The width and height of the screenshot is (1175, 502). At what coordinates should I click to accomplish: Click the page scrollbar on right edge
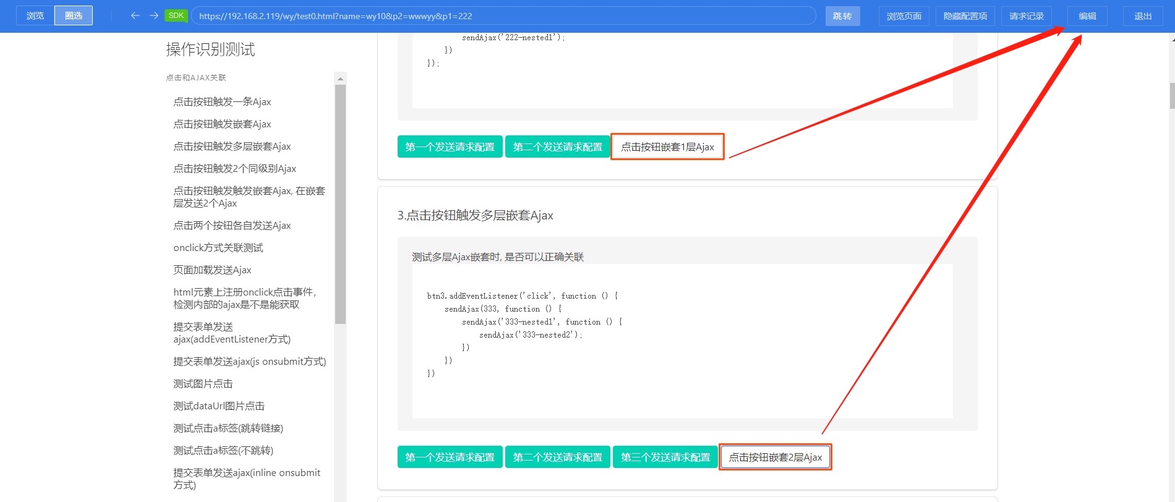tap(1172, 96)
